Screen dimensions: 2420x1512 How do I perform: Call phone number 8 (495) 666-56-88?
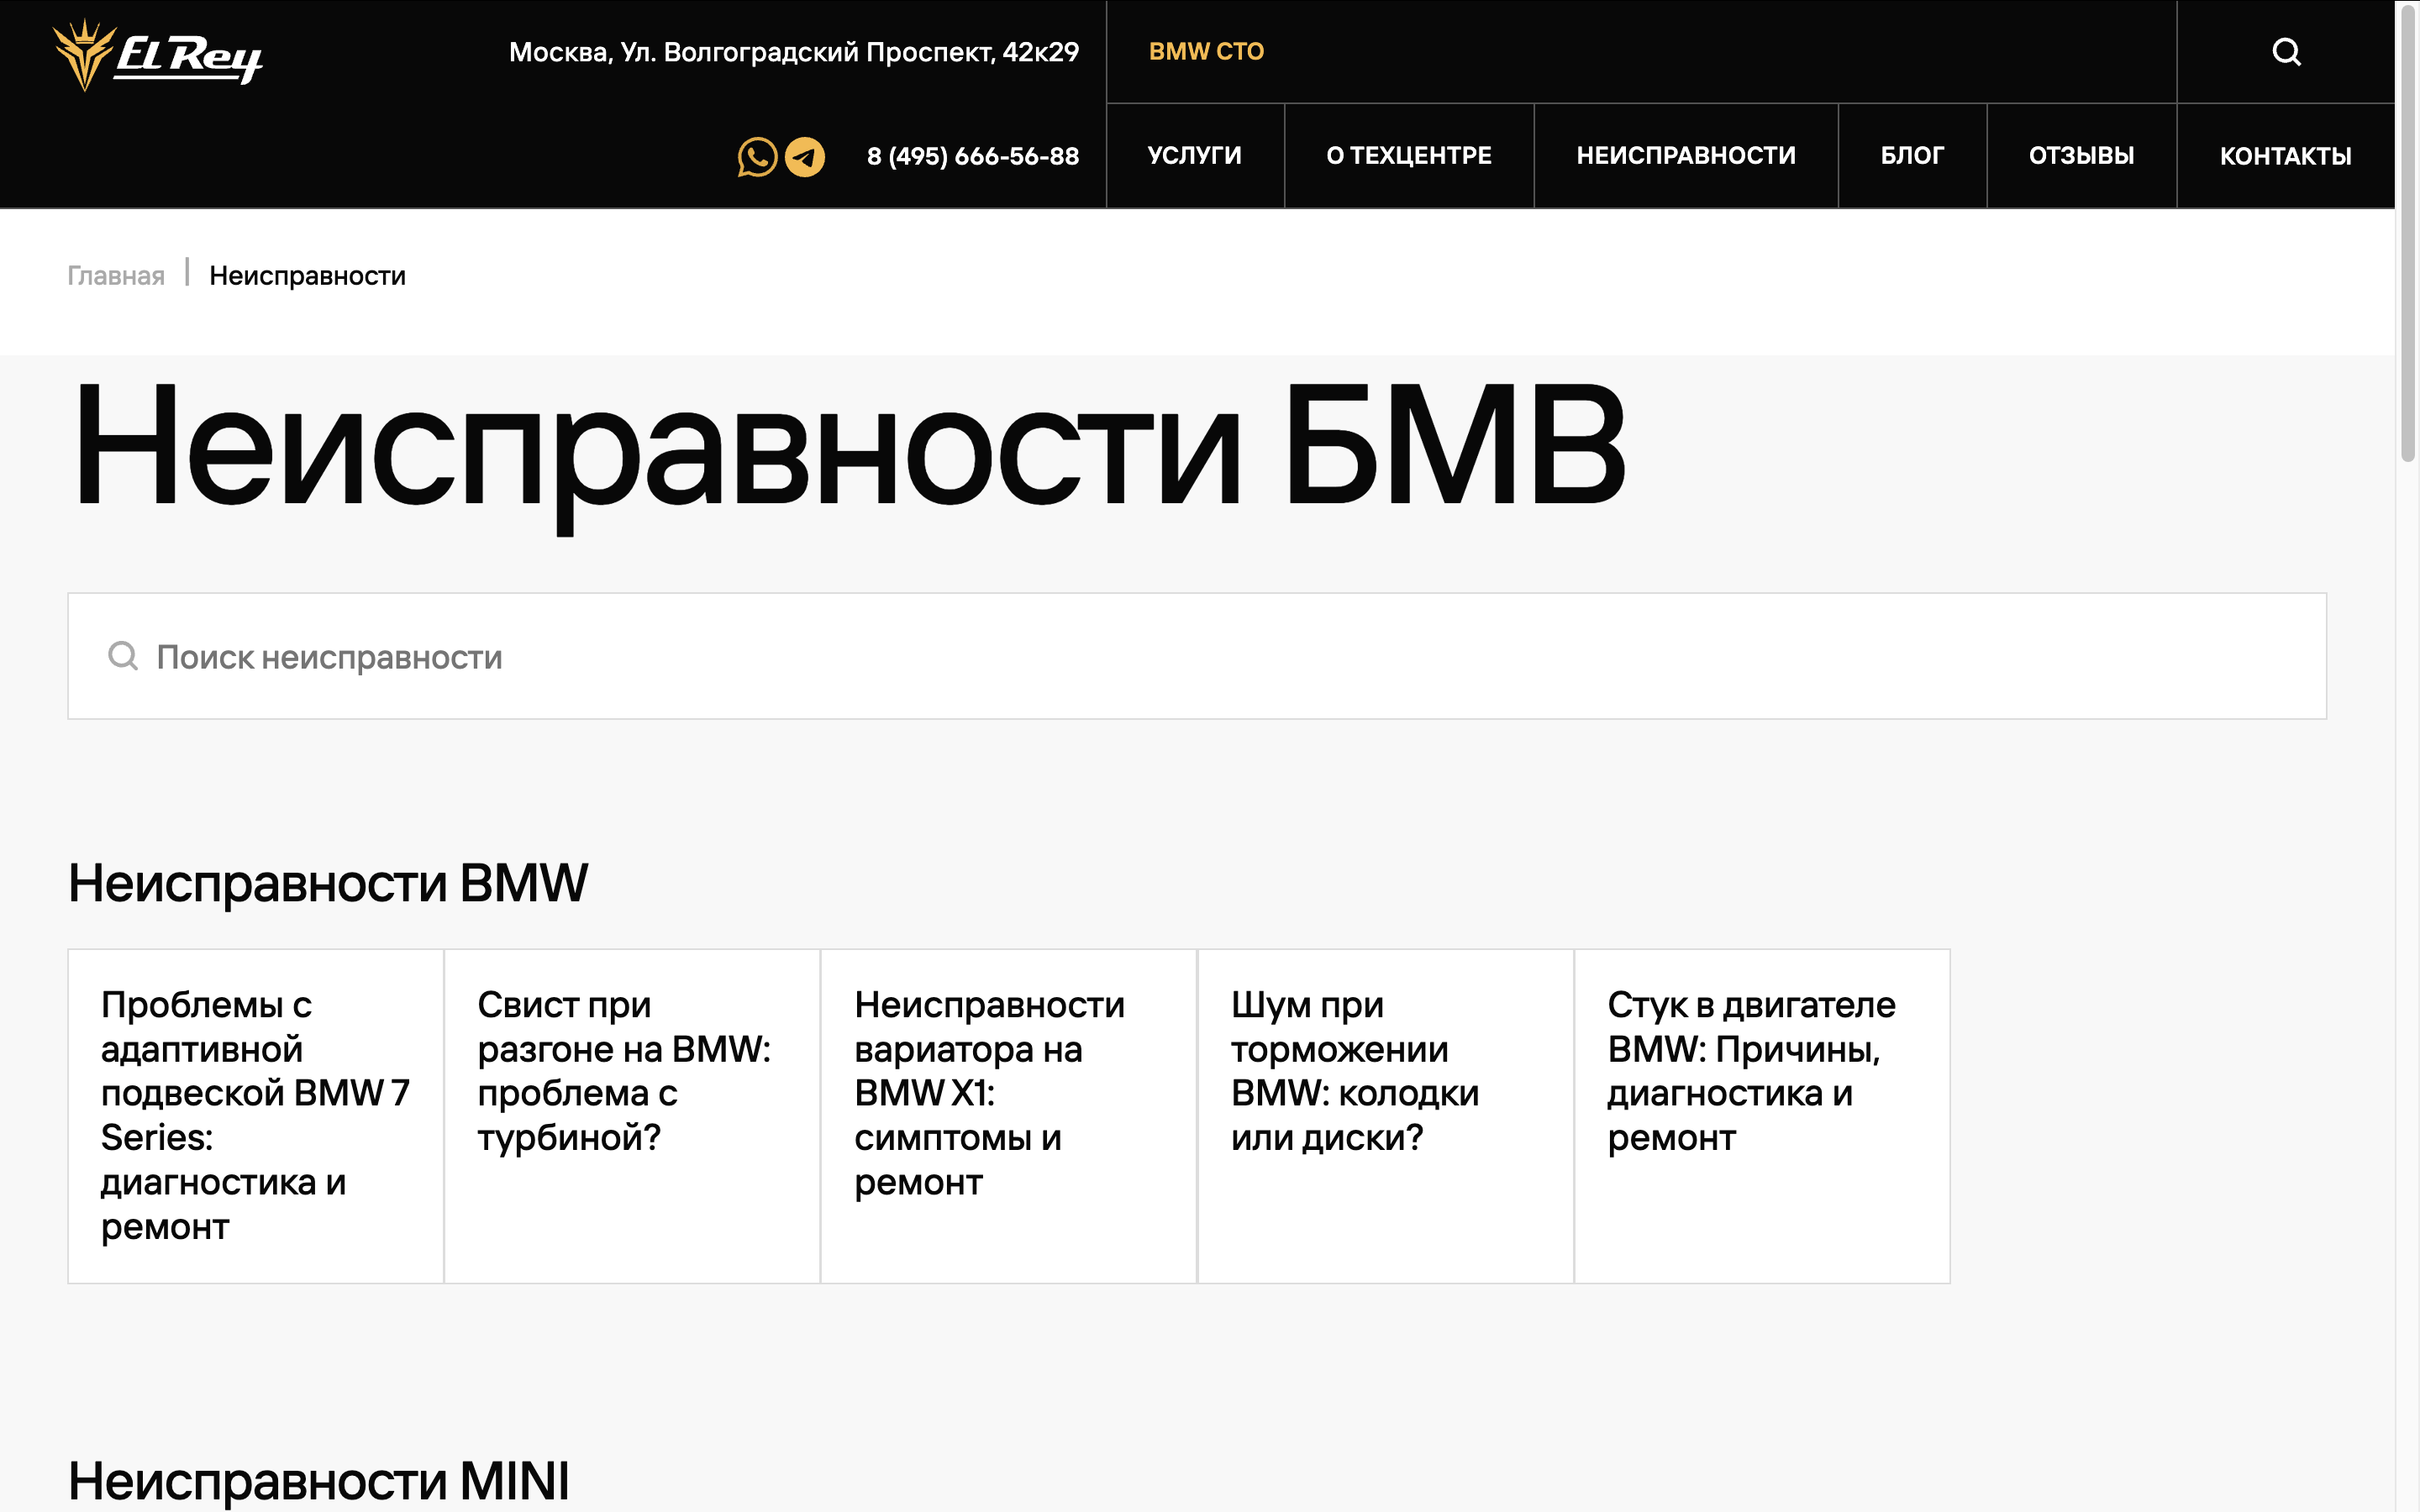click(972, 157)
